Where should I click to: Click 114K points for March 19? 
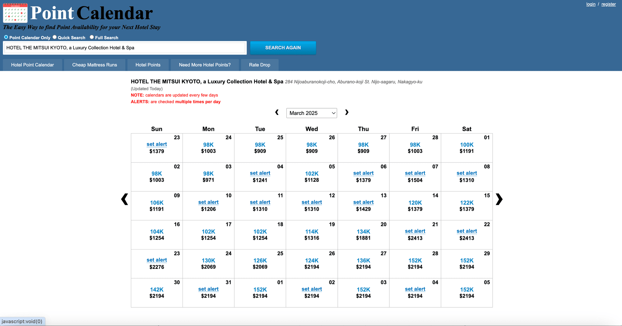click(312, 232)
